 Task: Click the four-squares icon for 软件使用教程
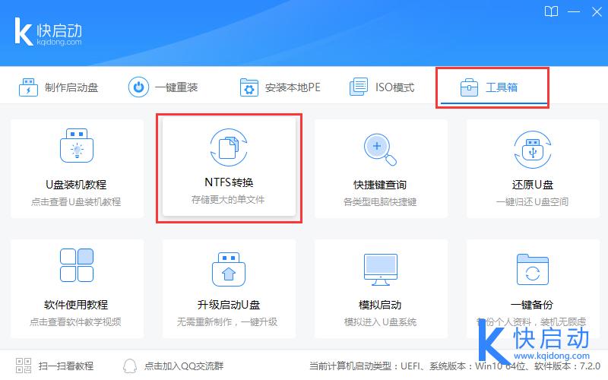click(x=77, y=265)
